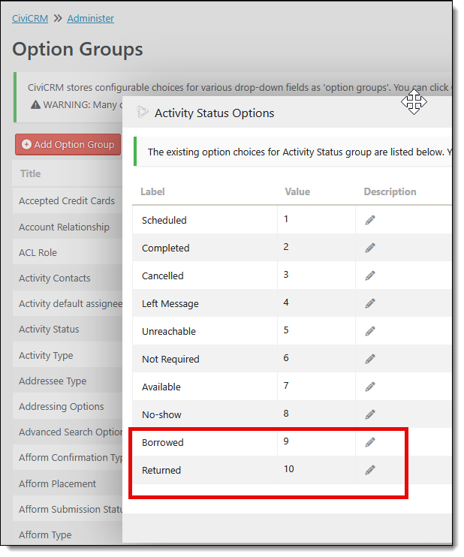Edit description pencil for Returned option
This screenshot has height=557, width=464.
(x=370, y=470)
